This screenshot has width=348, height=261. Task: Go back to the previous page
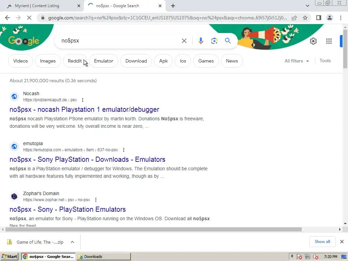(7, 18)
